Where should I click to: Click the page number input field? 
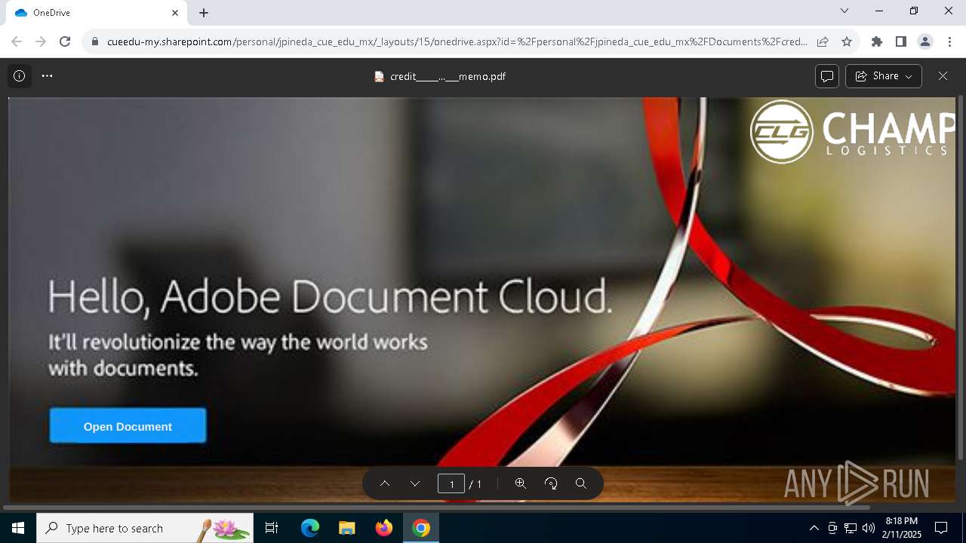click(x=451, y=483)
